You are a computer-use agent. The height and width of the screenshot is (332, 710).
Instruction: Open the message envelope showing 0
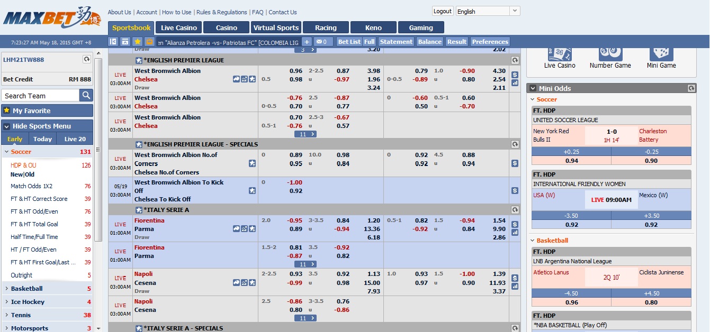point(323,42)
